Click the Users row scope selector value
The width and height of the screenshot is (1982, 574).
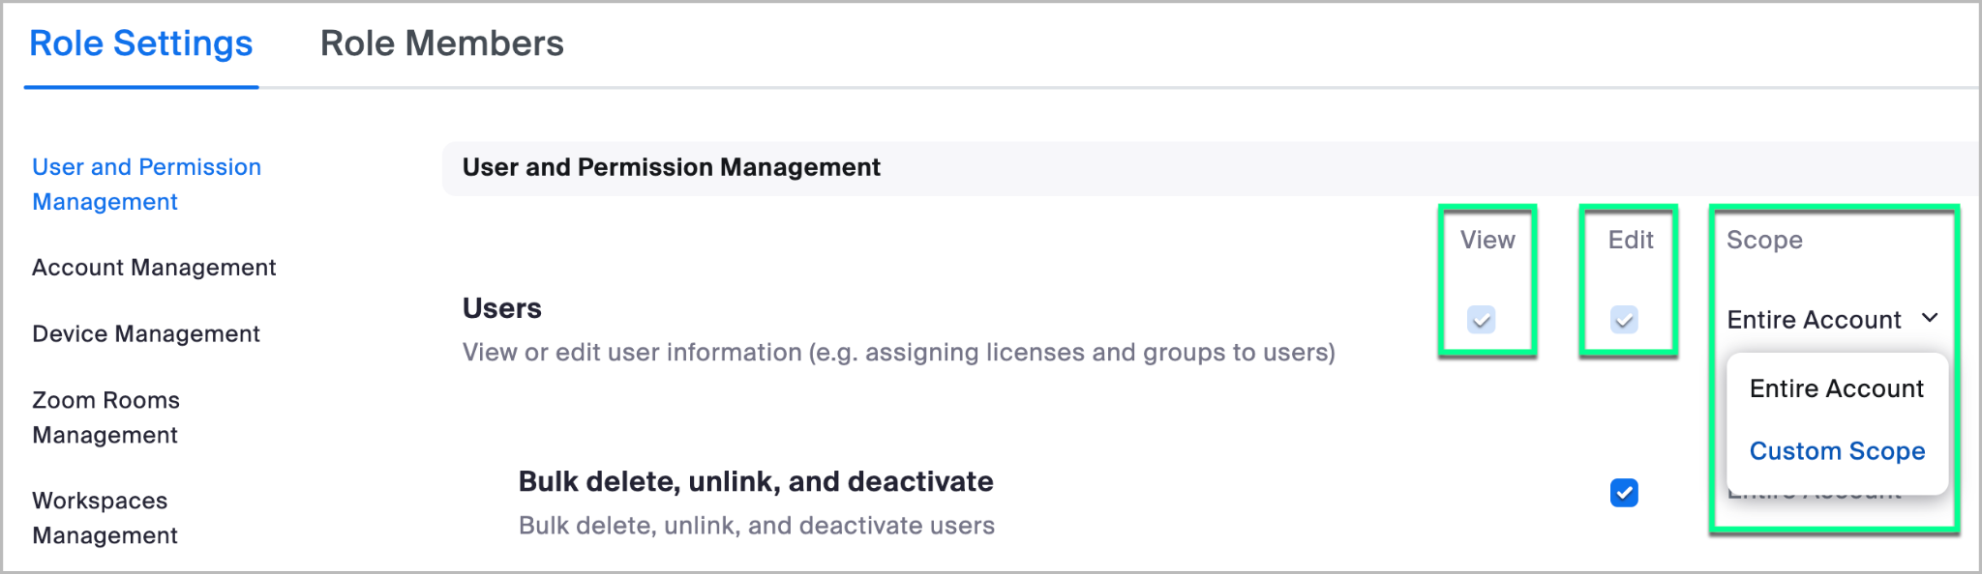point(1814,320)
